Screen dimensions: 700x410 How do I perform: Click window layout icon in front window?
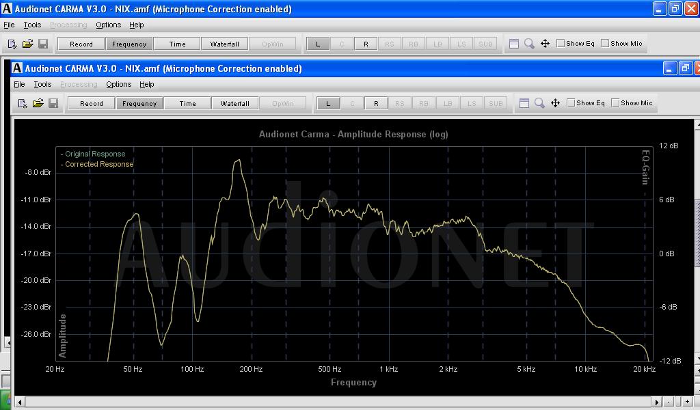pyautogui.click(x=524, y=103)
